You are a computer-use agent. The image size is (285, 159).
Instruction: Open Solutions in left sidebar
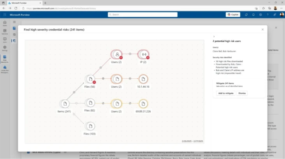click(5, 32)
